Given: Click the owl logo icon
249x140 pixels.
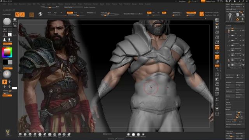Looking at the screenshot, I should point(8,132).
